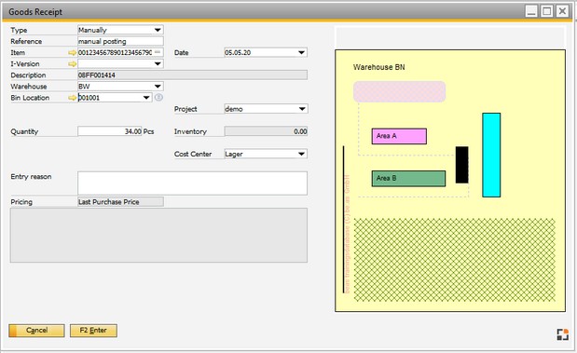
Task: Select the cyan vertical rack in warehouse map
Action: coord(491,155)
